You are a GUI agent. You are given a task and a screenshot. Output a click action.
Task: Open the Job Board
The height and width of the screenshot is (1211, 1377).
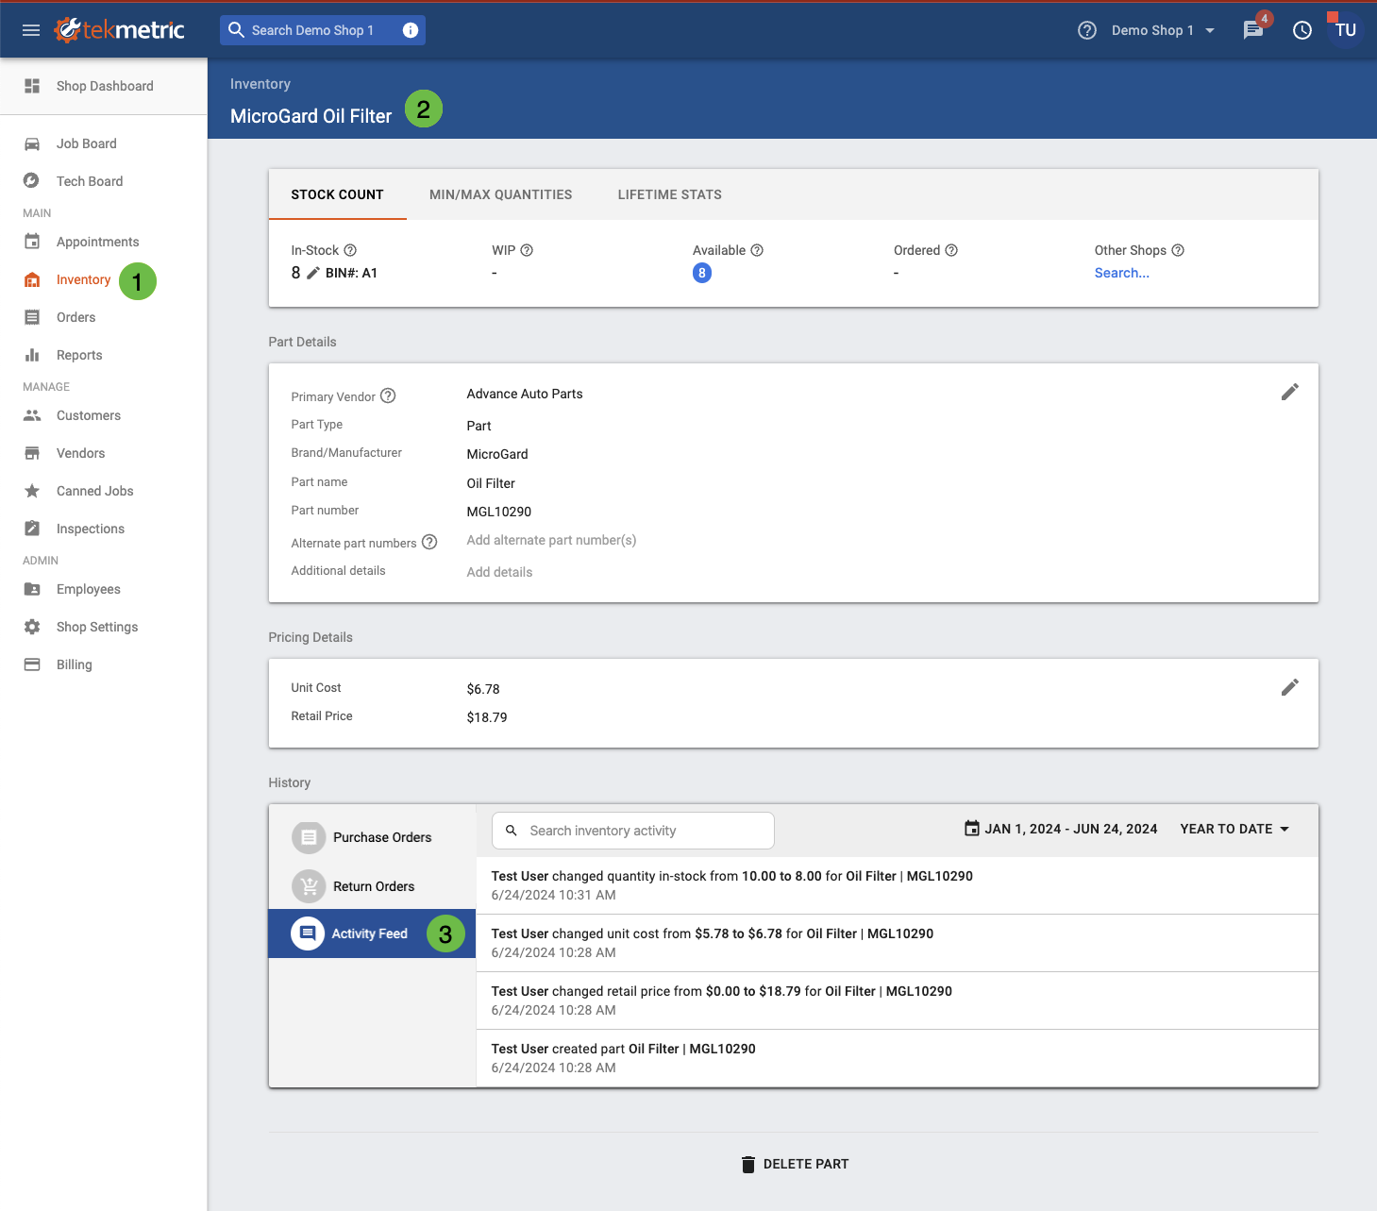coord(104,143)
